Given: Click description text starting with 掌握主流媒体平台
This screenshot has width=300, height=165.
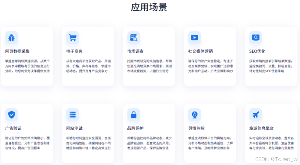Looking at the screenshot, I should click(x=210, y=143).
